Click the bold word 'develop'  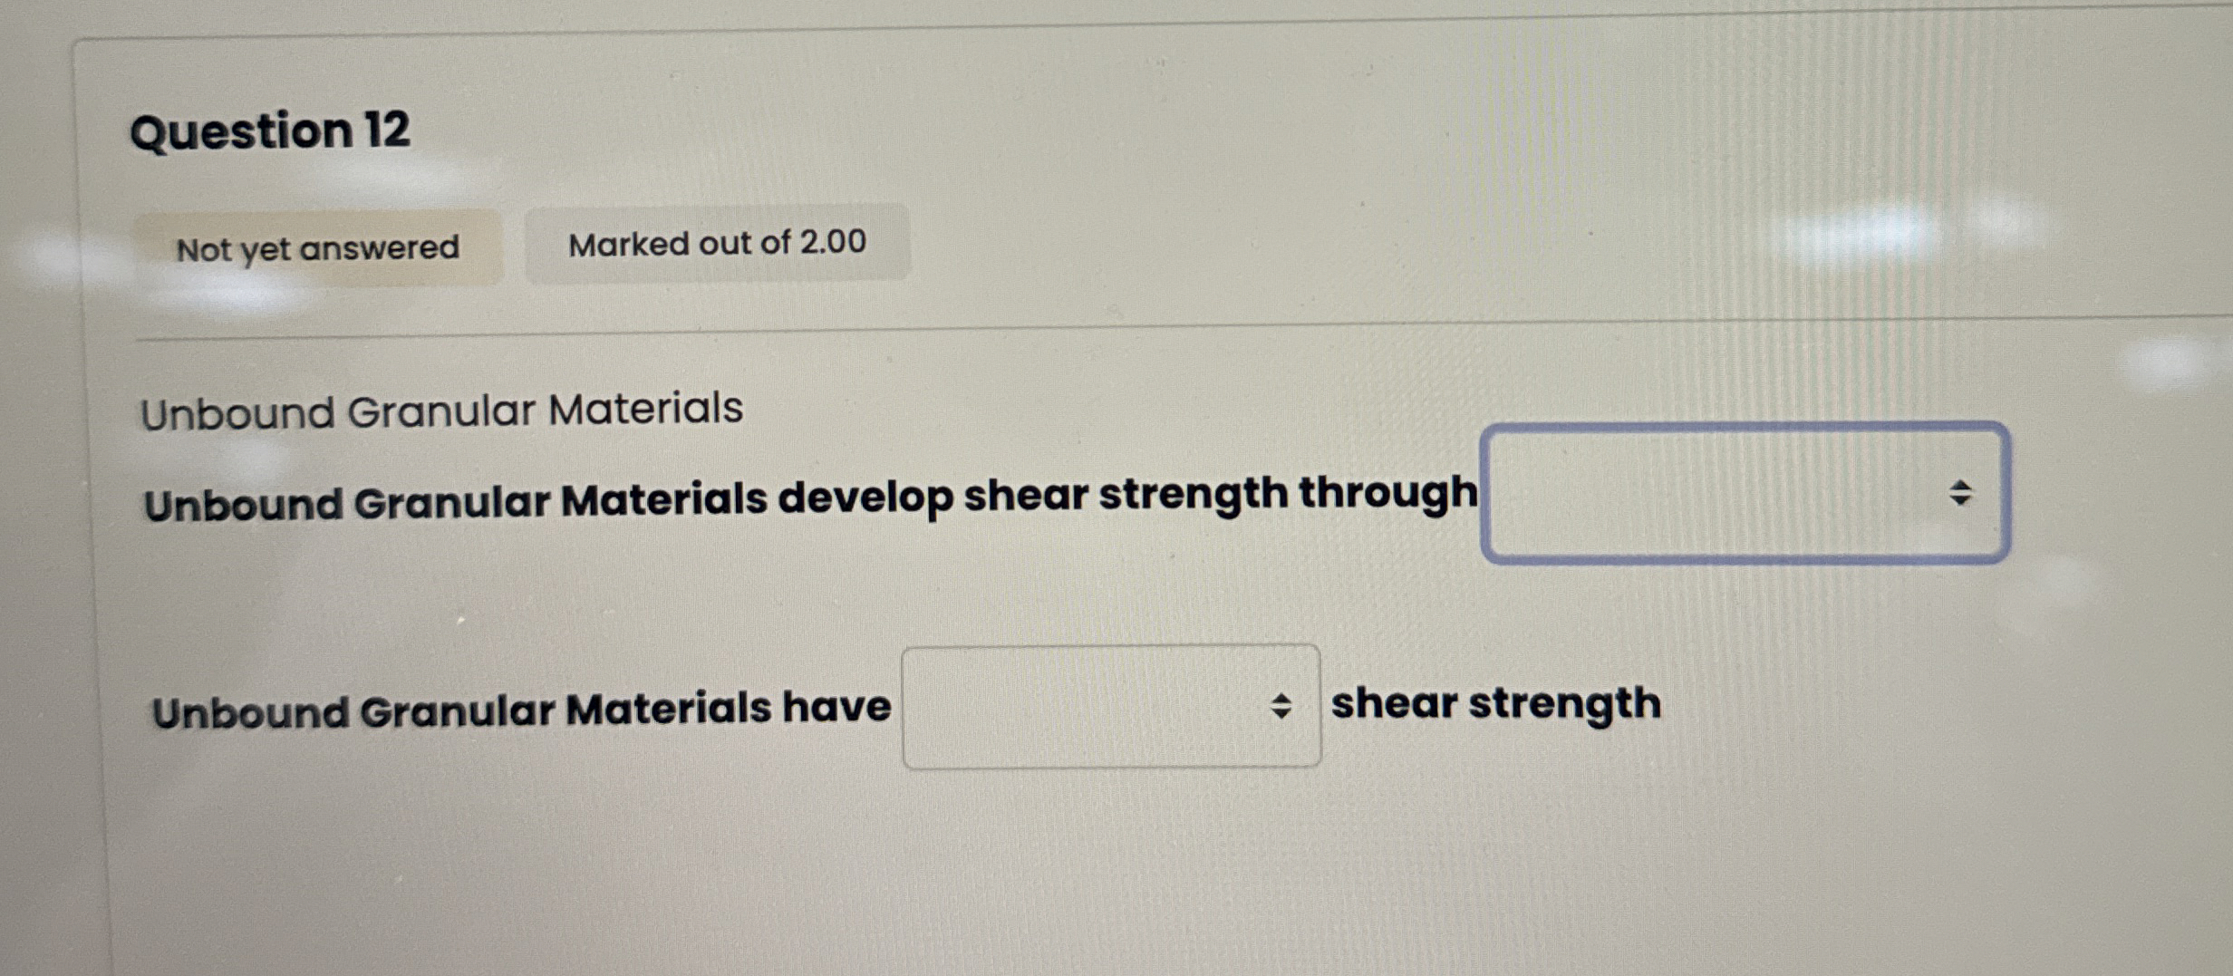[865, 498]
